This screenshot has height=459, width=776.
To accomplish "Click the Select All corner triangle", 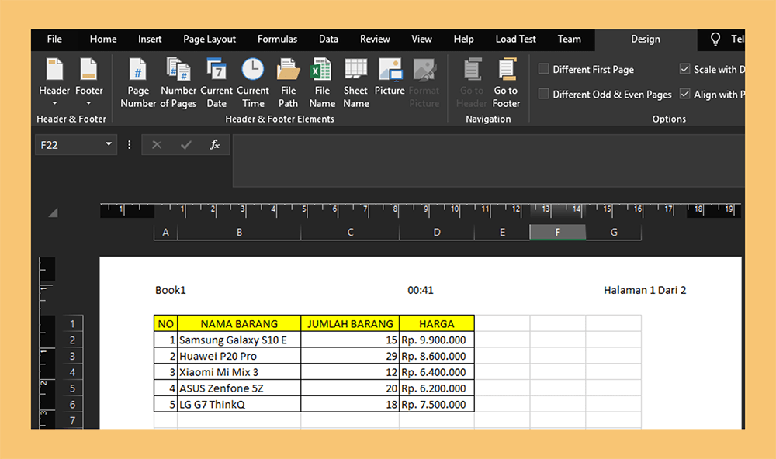I will tap(53, 212).
